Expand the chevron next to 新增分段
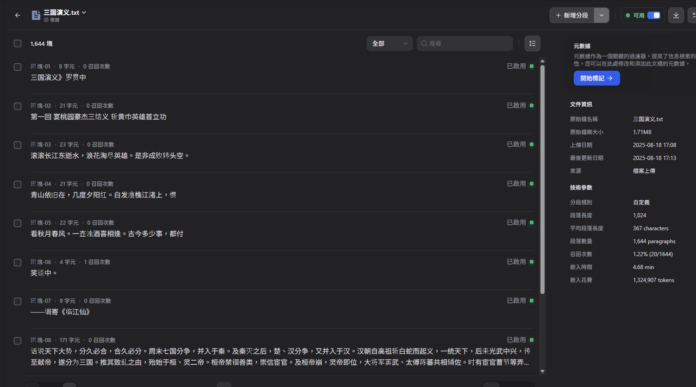Image resolution: width=696 pixels, height=387 pixels. tap(601, 15)
